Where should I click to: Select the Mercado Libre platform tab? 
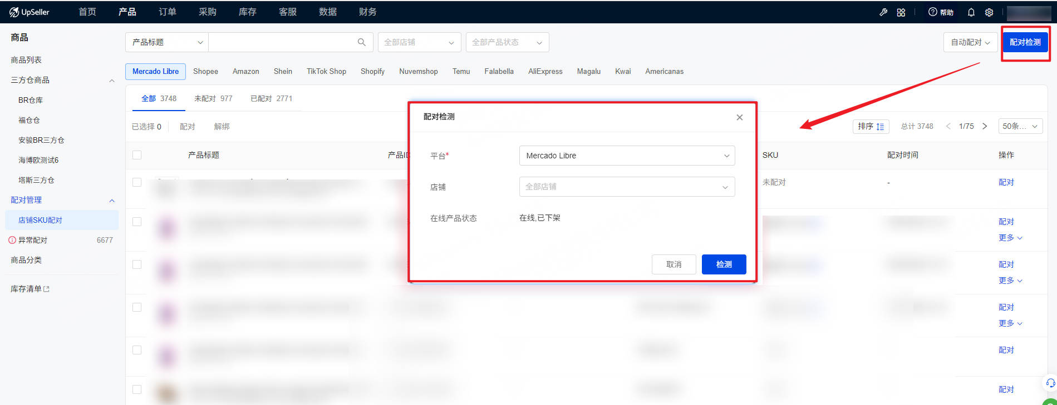[155, 71]
